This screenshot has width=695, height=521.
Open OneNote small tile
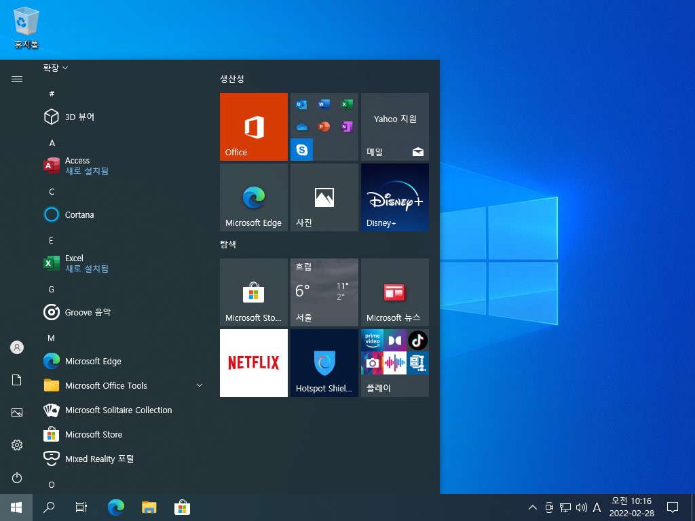(x=347, y=127)
